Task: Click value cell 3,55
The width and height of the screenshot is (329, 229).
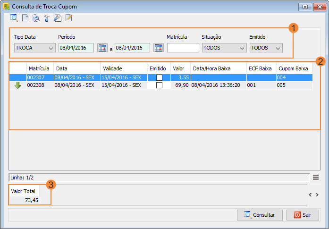Action: (x=181, y=77)
